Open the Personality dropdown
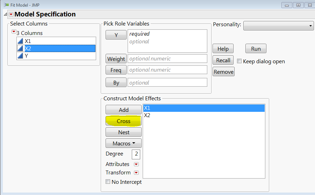The image size is (315, 195). [x=278, y=26]
